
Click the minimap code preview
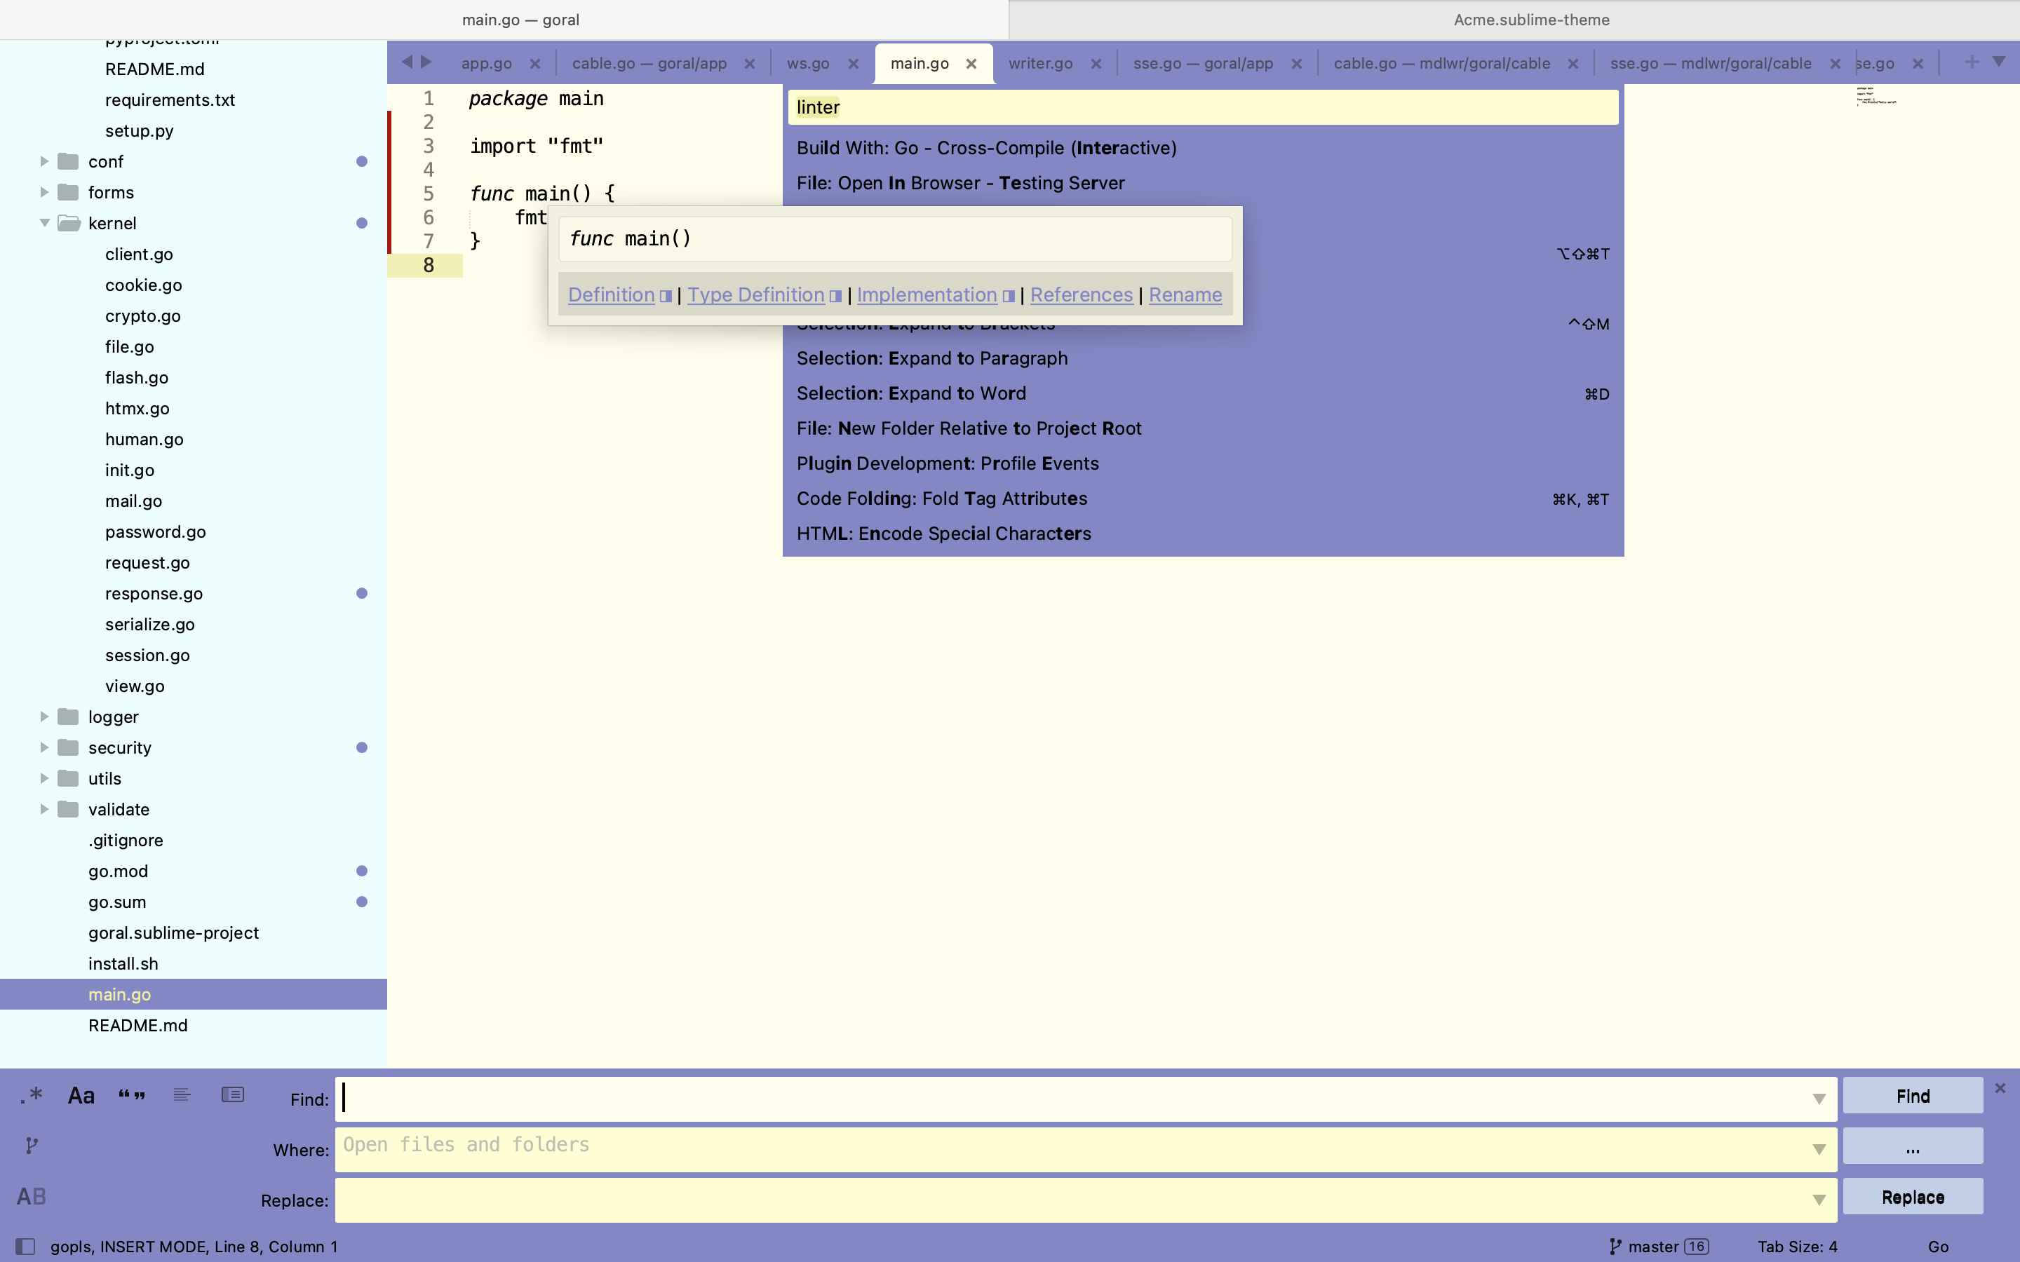(1876, 96)
